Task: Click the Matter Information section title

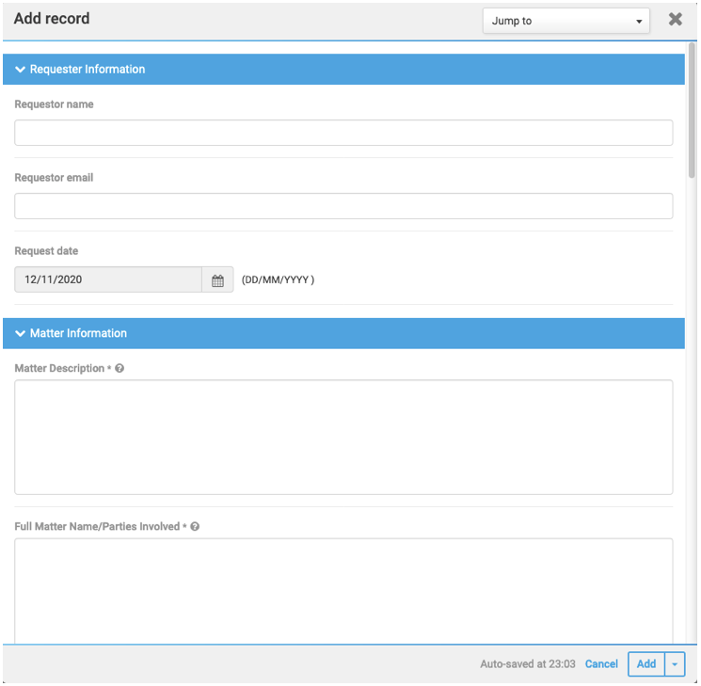Action: [x=78, y=334]
